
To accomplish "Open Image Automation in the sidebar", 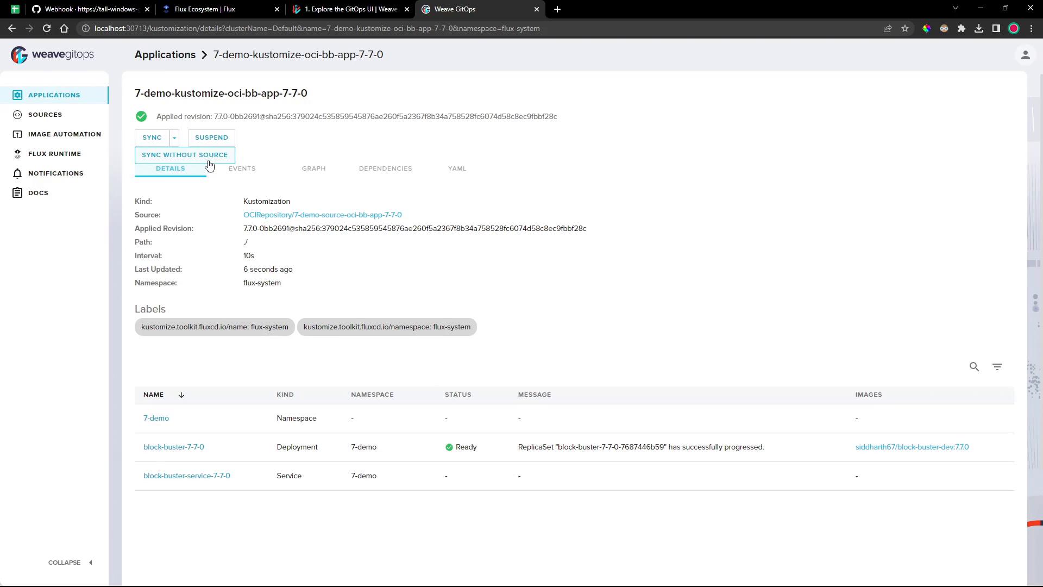I will click(x=56, y=134).
